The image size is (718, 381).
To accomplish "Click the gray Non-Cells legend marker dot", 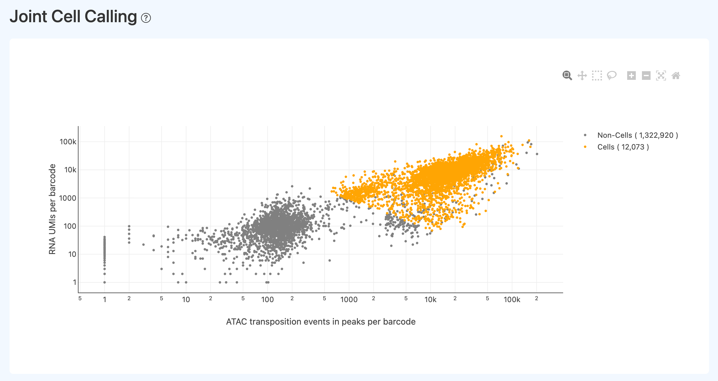I will [x=585, y=135].
